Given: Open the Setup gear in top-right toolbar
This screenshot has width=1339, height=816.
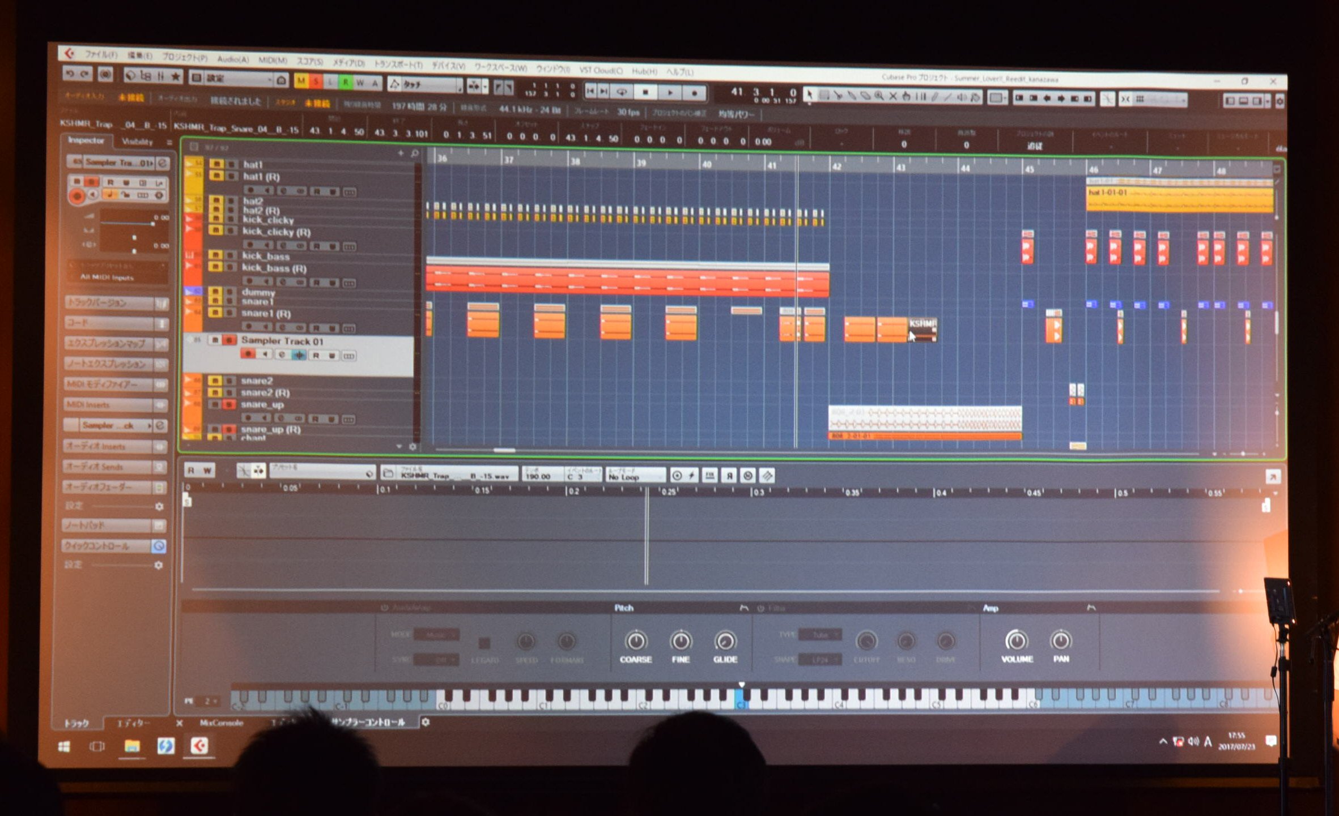Looking at the screenshot, I should [1280, 102].
